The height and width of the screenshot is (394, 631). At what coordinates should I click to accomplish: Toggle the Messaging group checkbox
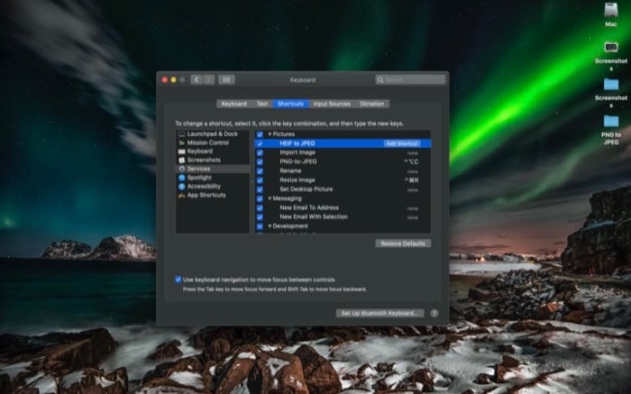260,199
